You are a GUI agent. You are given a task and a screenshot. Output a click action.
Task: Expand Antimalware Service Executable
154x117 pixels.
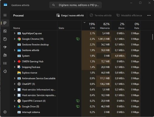pos(15,78)
